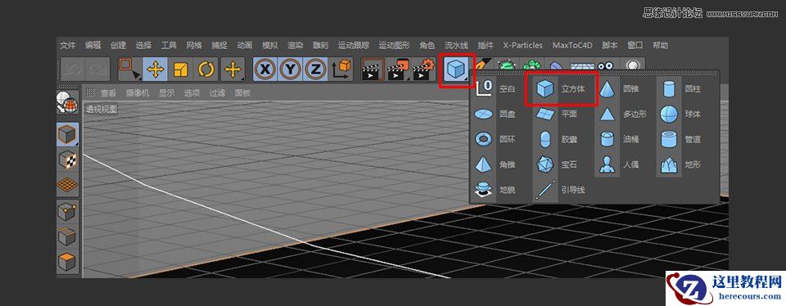Click the greyed-out Undo arrow icon

point(73,70)
